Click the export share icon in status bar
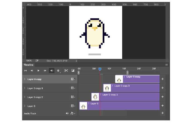Viewport: 192px width, 135px height. point(37,61)
